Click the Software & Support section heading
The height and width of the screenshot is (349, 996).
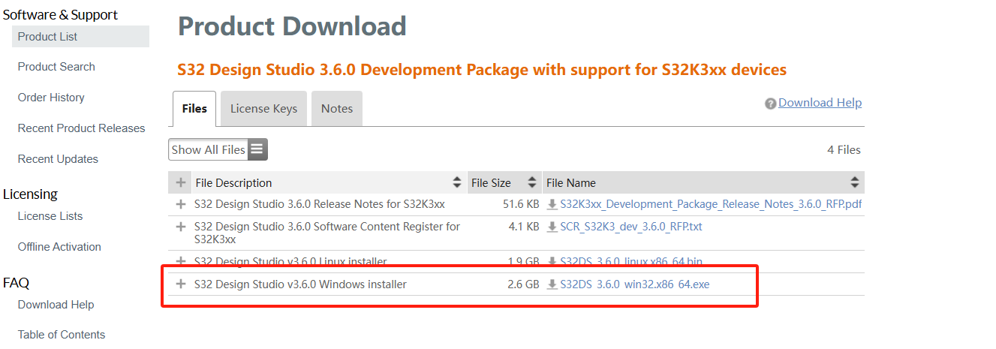pyautogui.click(x=60, y=14)
